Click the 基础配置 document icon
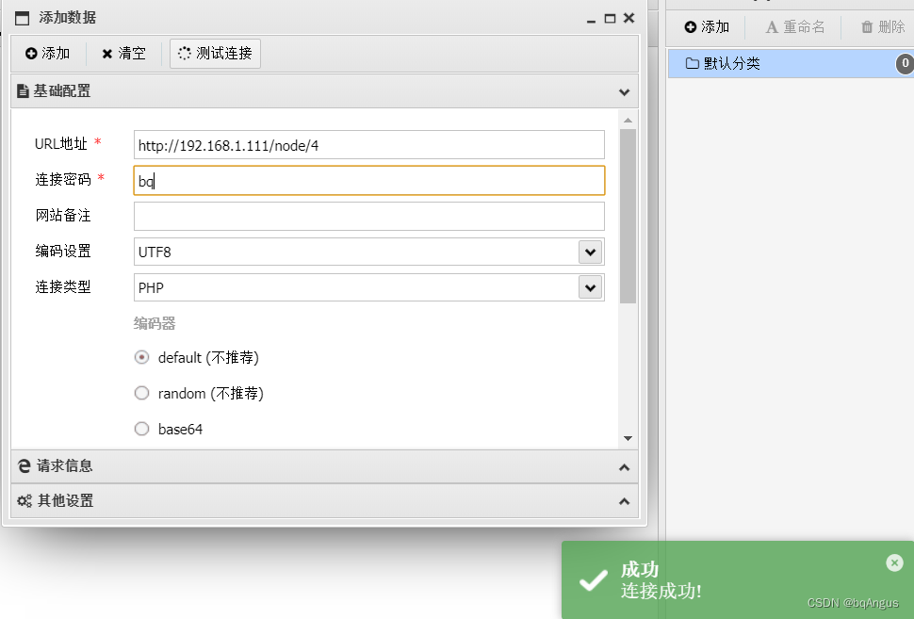This screenshot has height=619, width=914. coord(23,91)
